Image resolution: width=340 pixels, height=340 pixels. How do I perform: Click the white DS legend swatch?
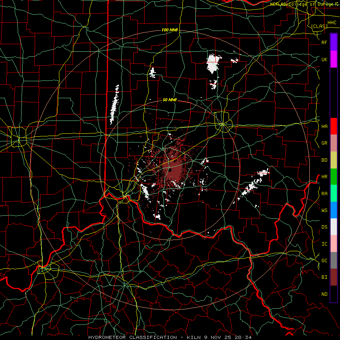coord(334,227)
